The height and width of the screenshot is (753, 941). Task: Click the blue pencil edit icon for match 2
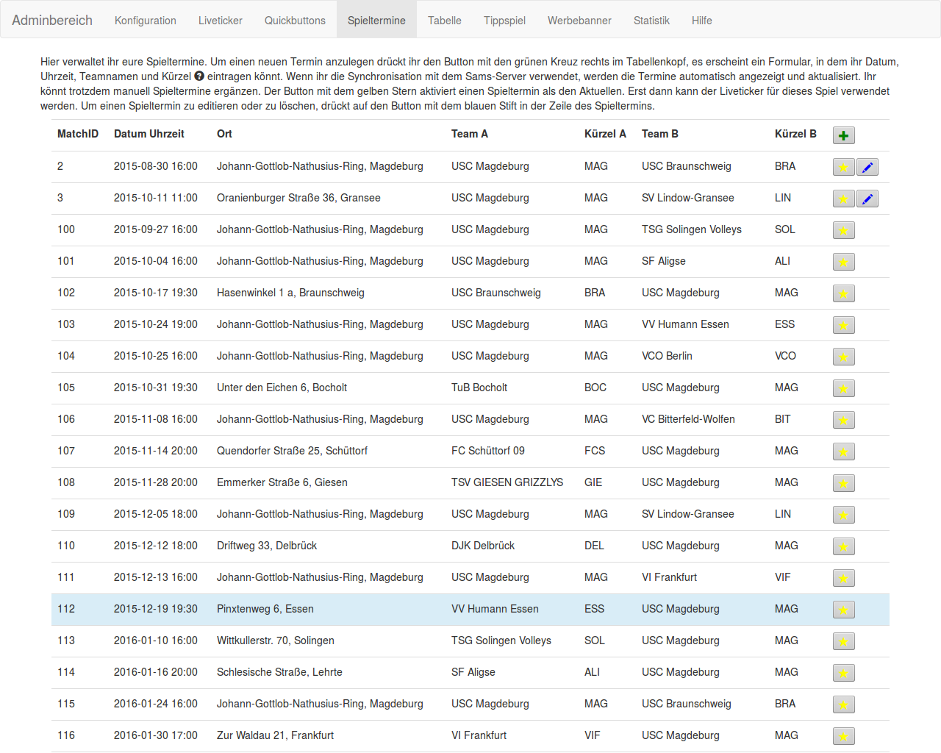[x=867, y=167]
